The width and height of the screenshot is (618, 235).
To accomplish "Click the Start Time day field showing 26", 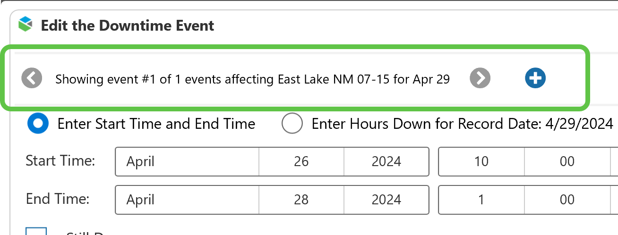I will click(x=301, y=162).
